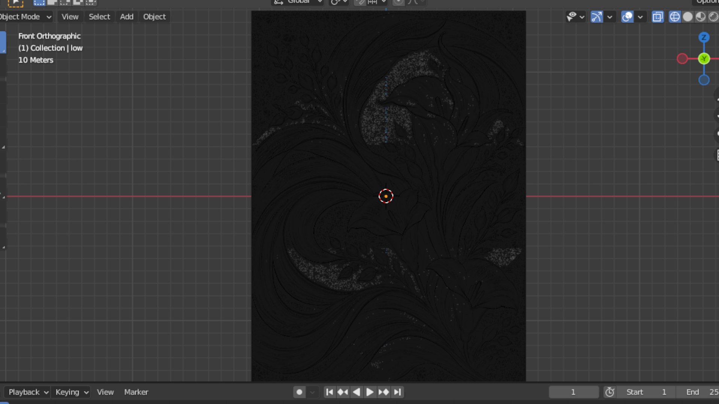Click the current frame field showing 1
The image size is (719, 404).
click(x=573, y=392)
